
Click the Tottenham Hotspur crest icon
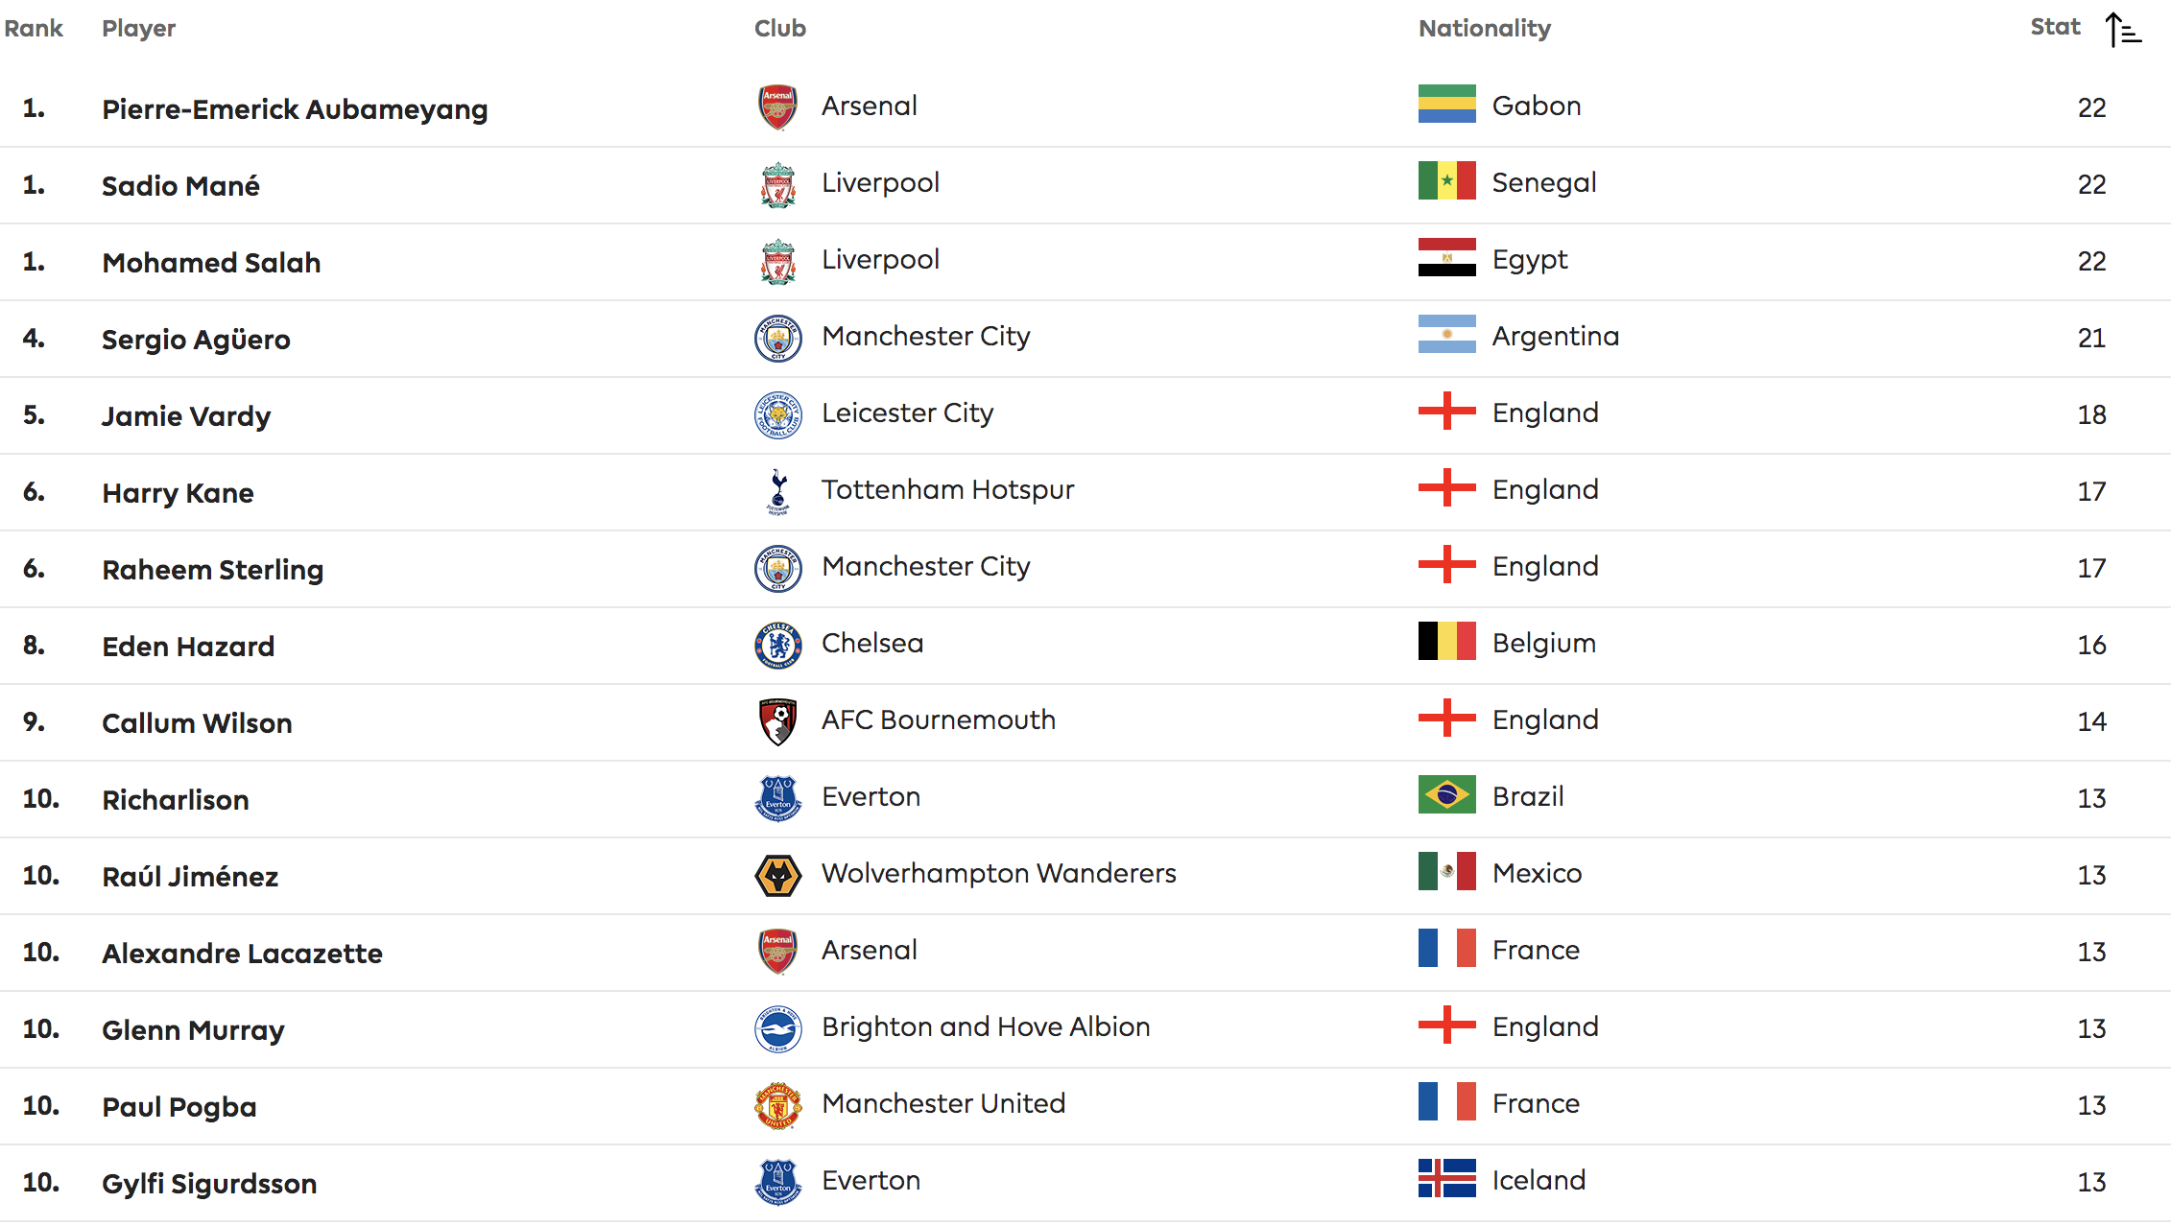click(x=778, y=491)
